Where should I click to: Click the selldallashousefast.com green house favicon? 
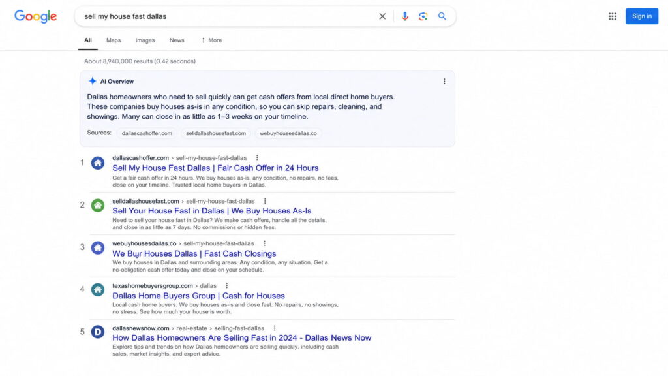click(98, 205)
